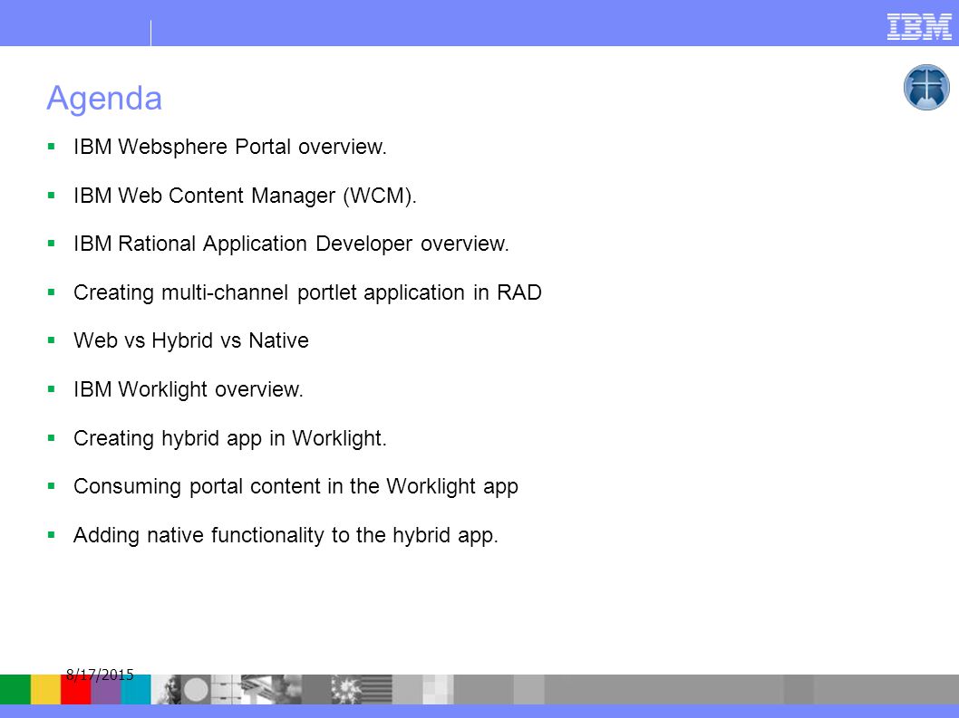Select 'Consuming portal content in the Worklight app'

(296, 486)
